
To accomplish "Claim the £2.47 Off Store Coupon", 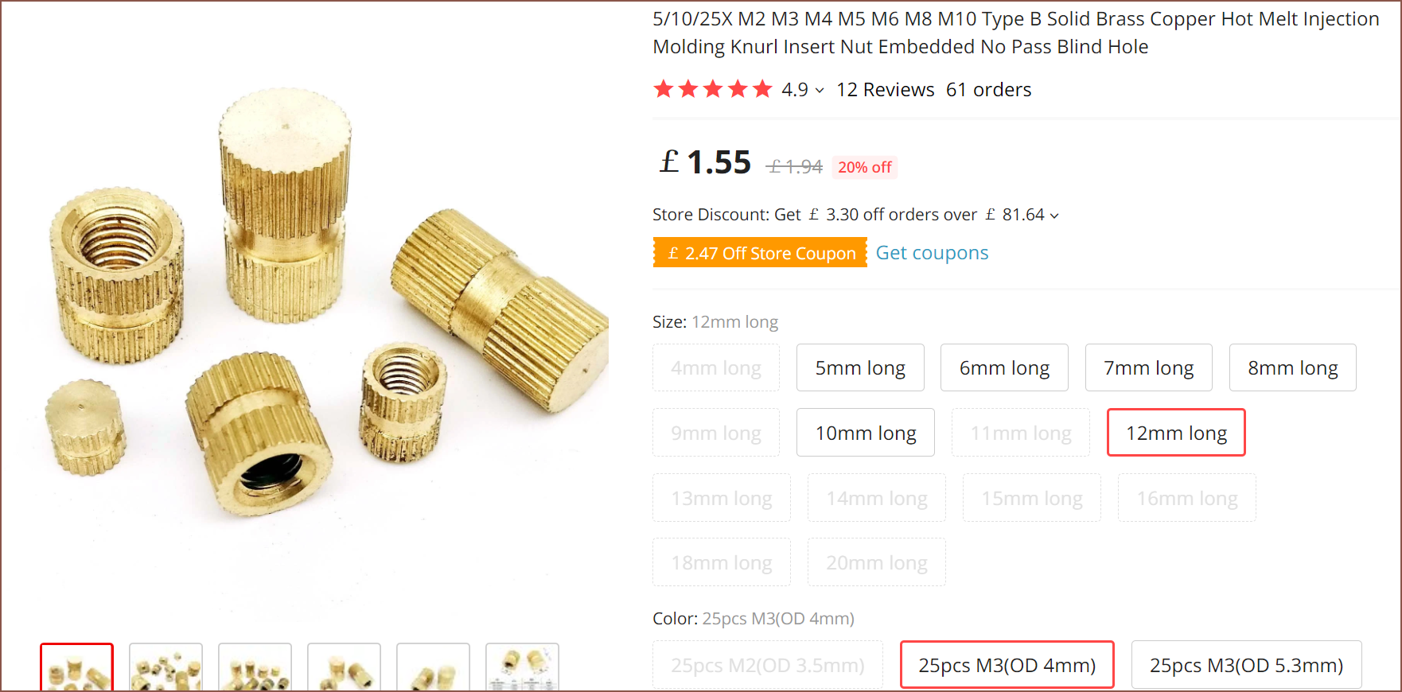I will (x=760, y=253).
